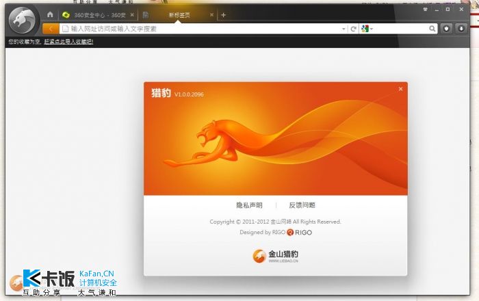The image size is (479, 301).
Task: Focus the address bar input field
Action: (x=202, y=29)
